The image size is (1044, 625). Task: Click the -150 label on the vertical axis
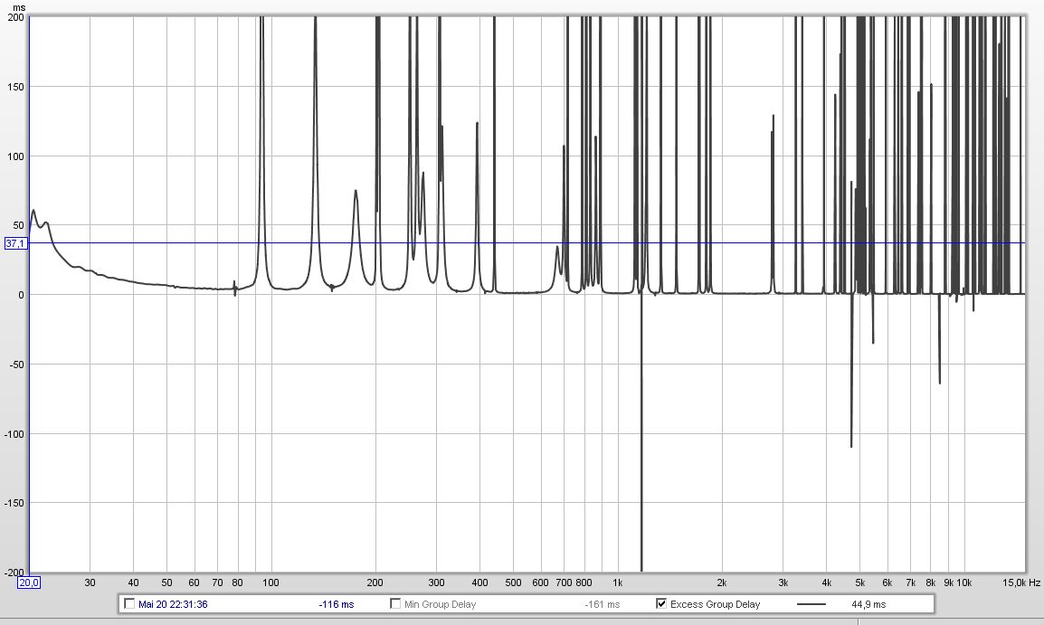click(13, 503)
